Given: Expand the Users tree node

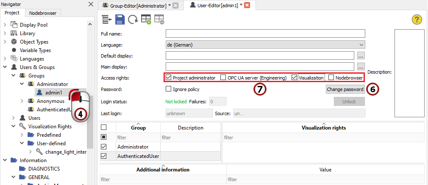Looking at the screenshot, I should coord(14,118).
